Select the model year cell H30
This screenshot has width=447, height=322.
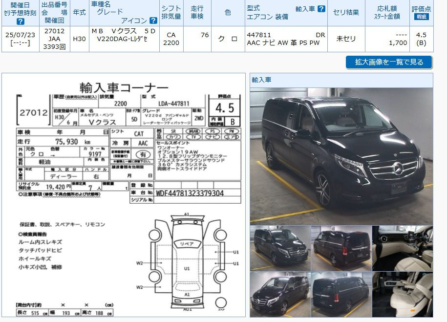click(80, 39)
